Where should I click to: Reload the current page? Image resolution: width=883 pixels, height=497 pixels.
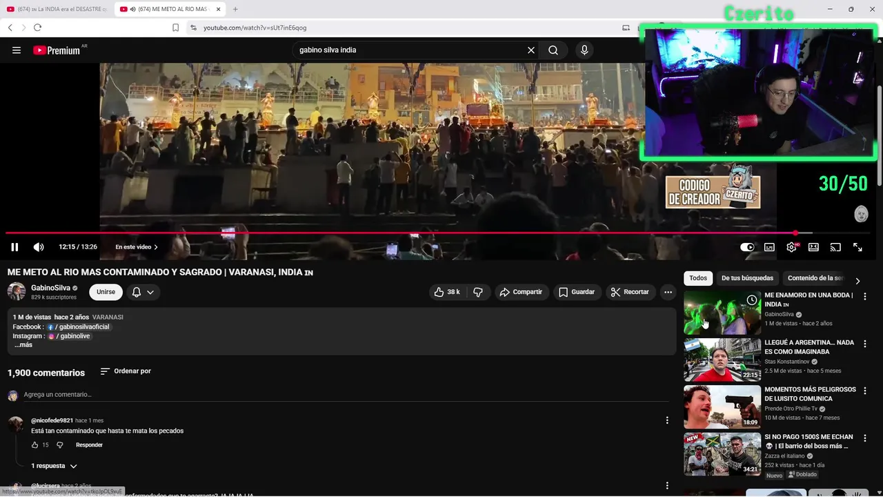coord(37,28)
